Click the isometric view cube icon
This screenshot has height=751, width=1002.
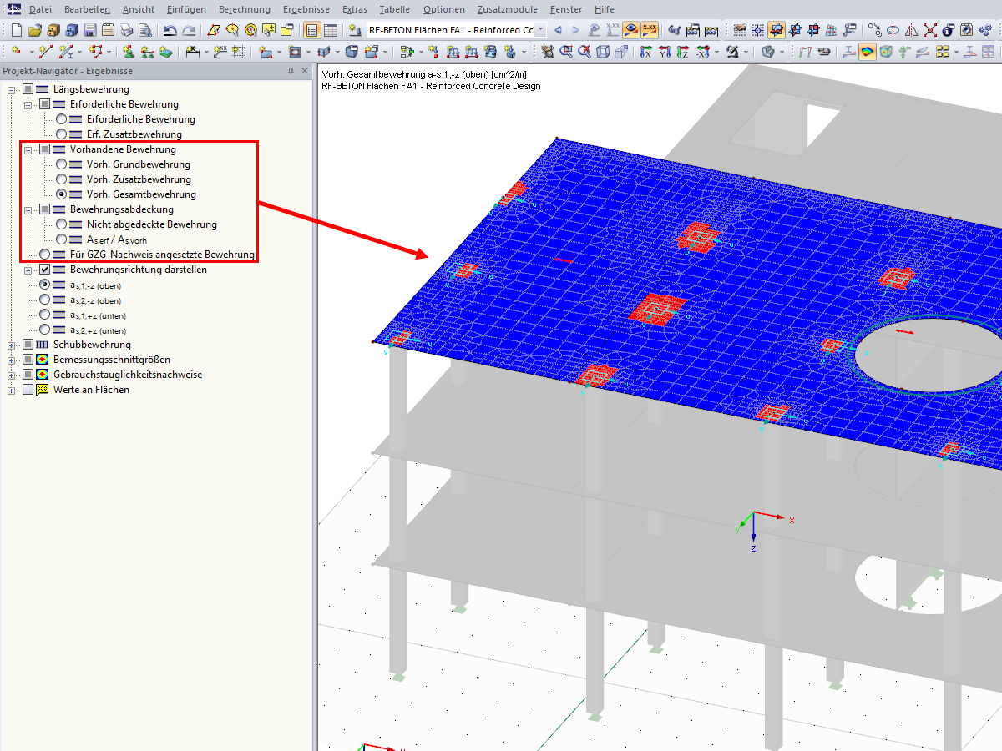point(604,52)
